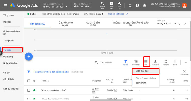This screenshot has width=191, height=101.
Task: Click the Bộ lọc filter icon
Action: [x=126, y=63]
